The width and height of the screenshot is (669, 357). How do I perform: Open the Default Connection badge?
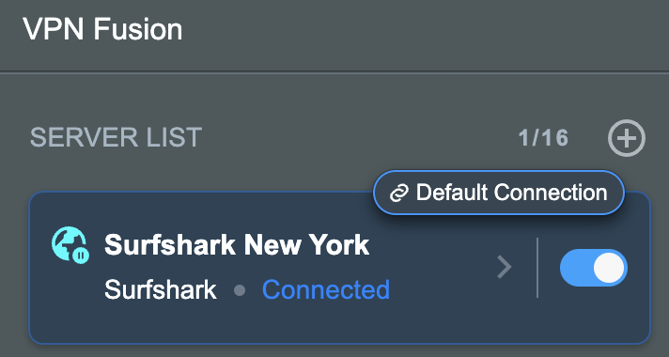(499, 193)
